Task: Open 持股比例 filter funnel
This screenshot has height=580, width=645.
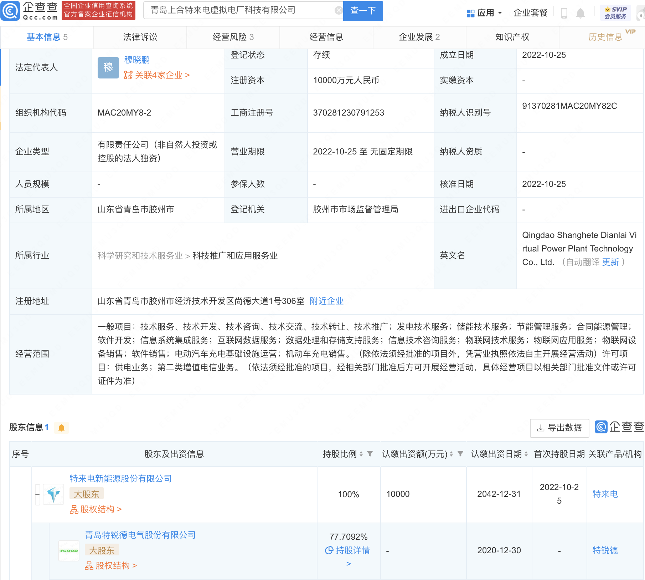Action: coord(370,454)
